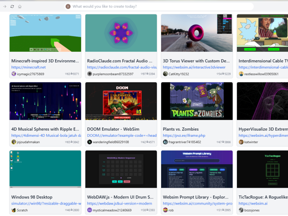Click mysticalmeadow21240669's avatar icon

click(x=90, y=210)
